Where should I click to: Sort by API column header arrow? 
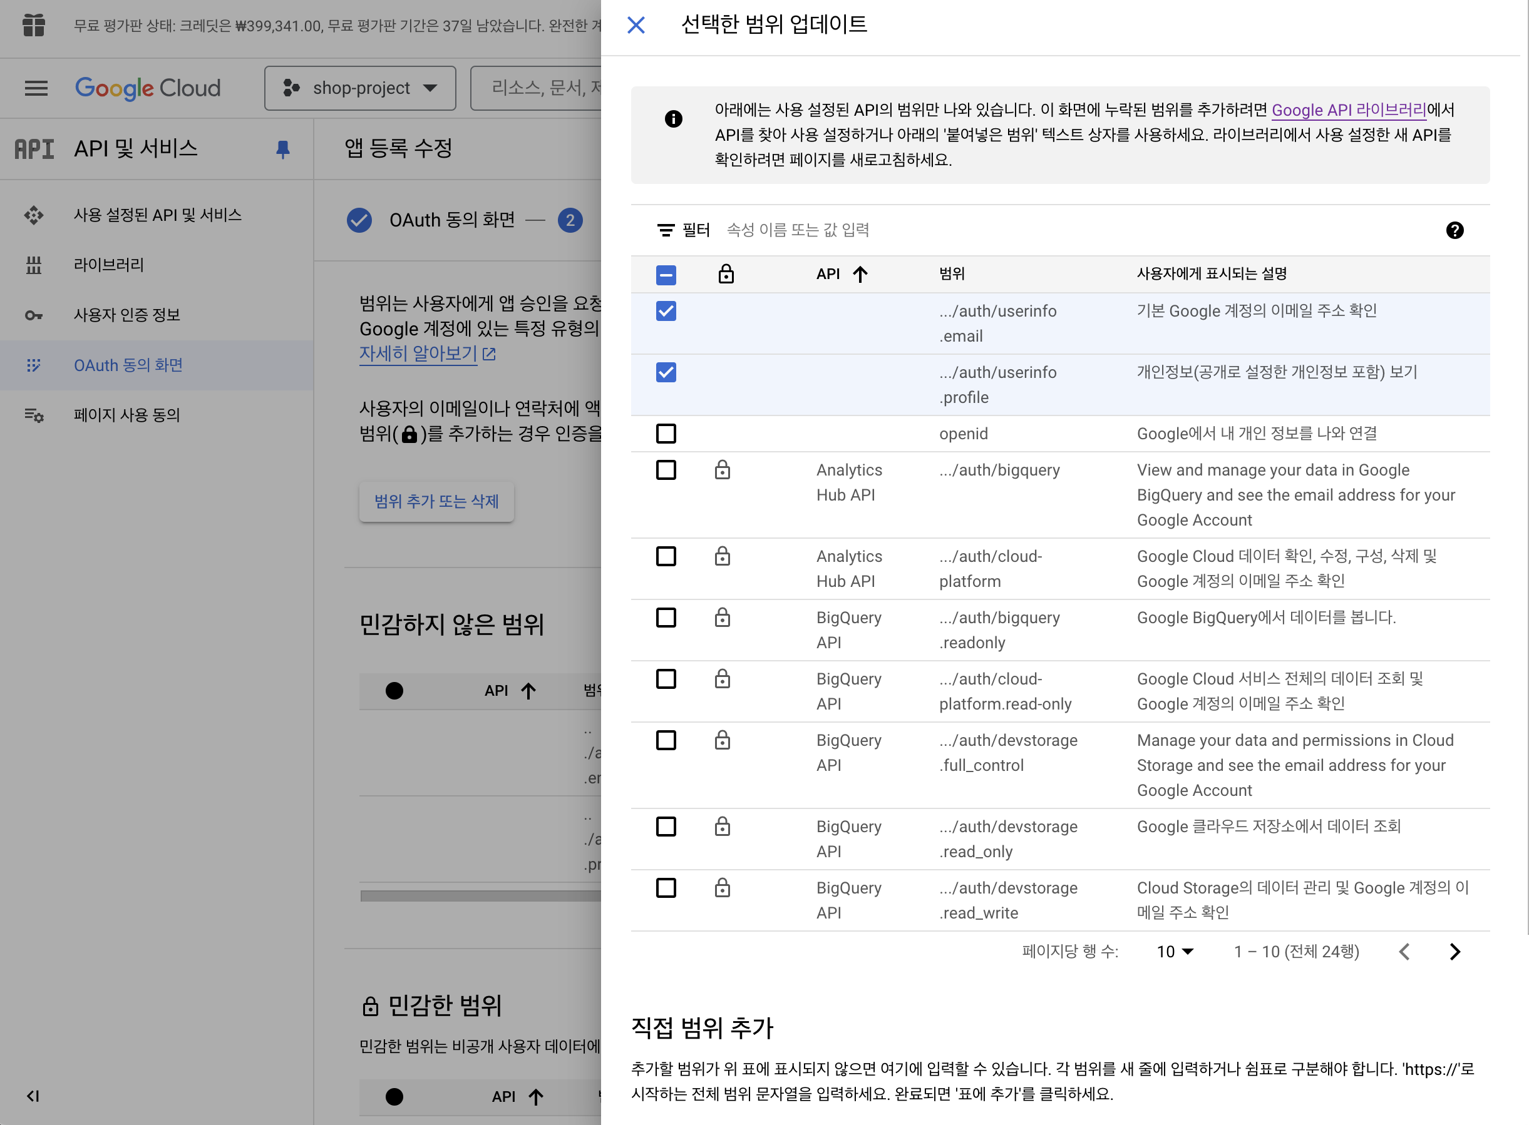tap(860, 274)
